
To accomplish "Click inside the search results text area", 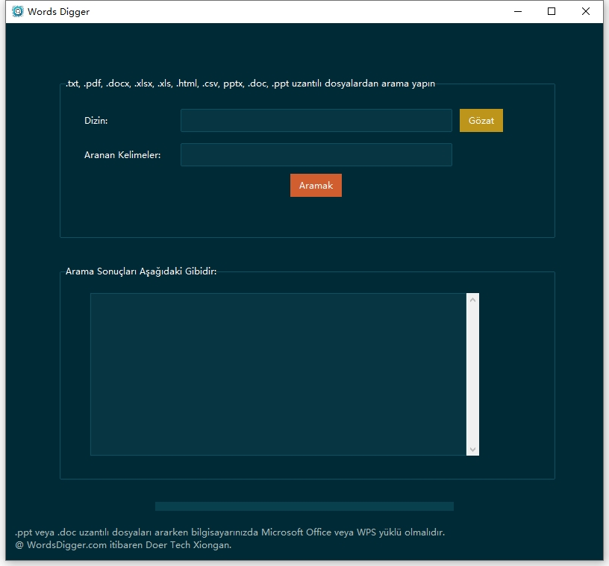I will (278, 374).
